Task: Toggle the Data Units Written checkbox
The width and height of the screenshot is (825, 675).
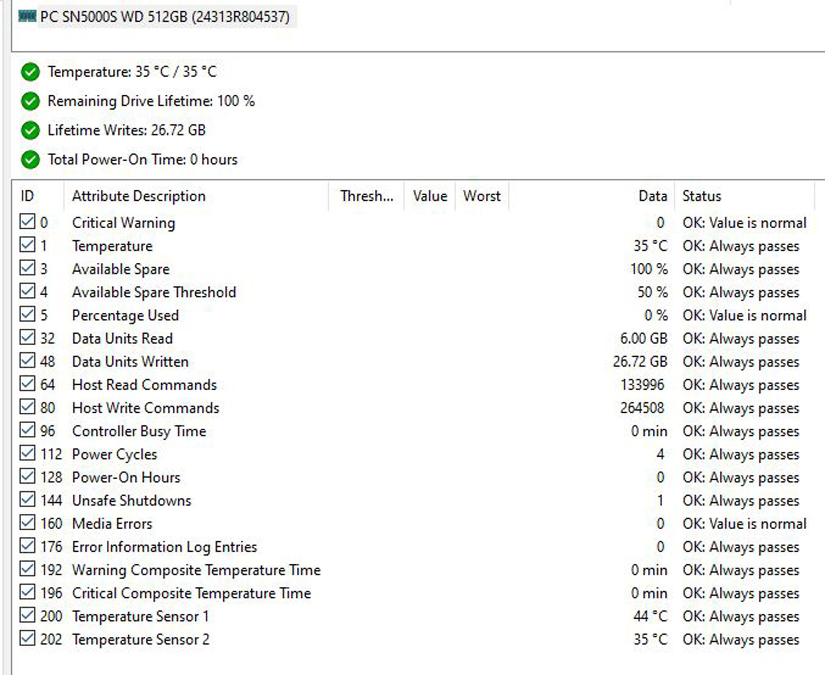Action: pyautogui.click(x=27, y=361)
